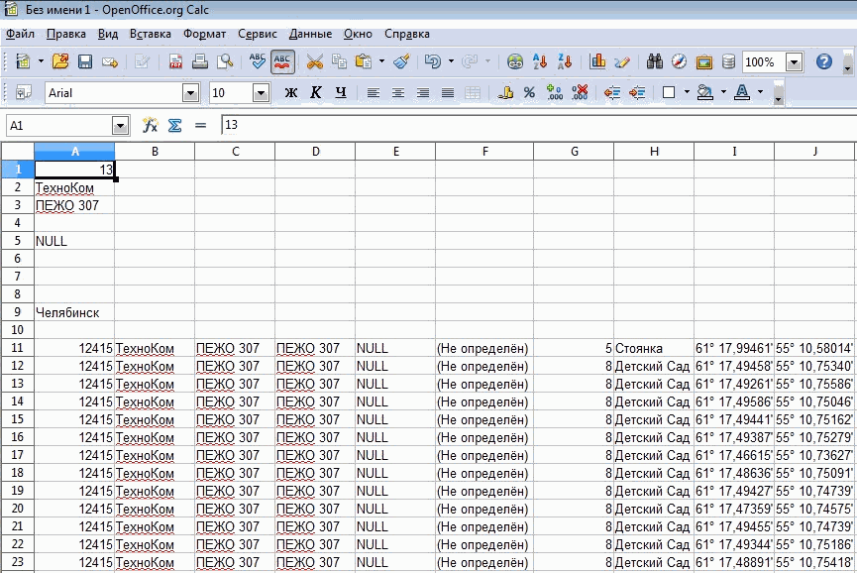Click column H header
The width and height of the screenshot is (857, 573).
tap(654, 151)
